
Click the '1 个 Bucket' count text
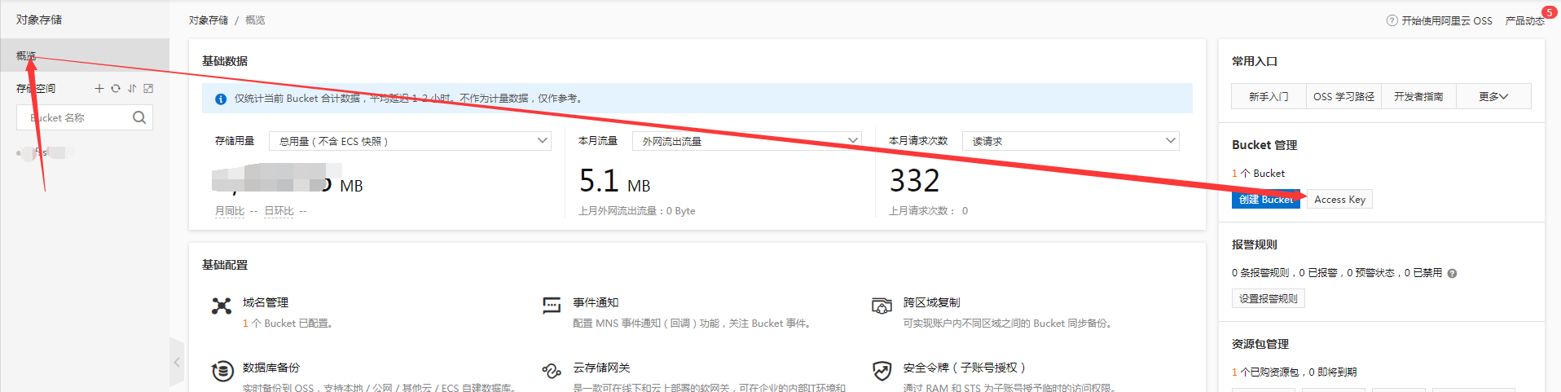coord(1258,174)
